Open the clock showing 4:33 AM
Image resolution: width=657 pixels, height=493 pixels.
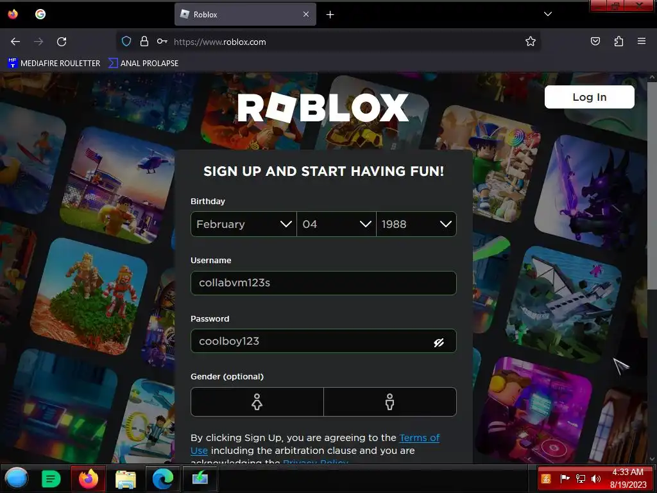(x=628, y=478)
